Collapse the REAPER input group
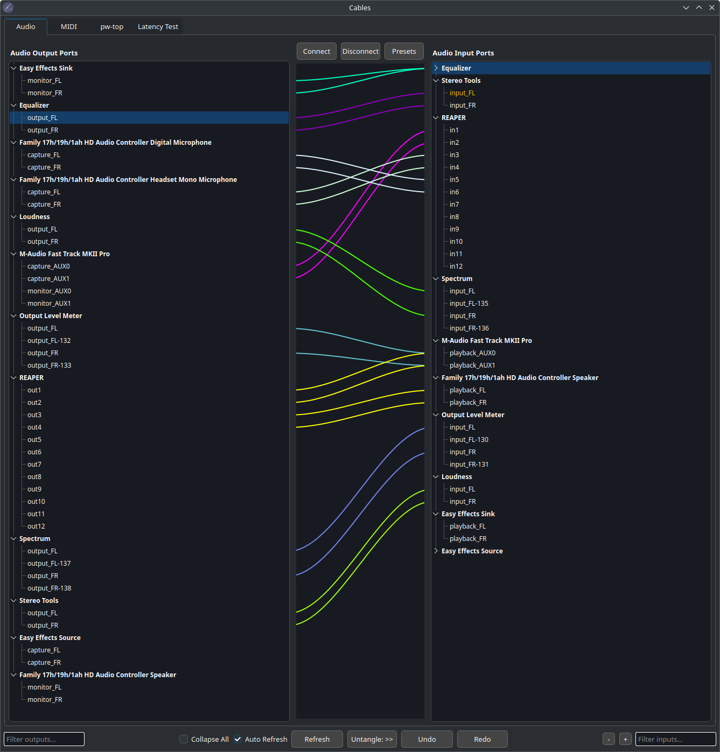The height and width of the screenshot is (752, 720). (x=436, y=118)
